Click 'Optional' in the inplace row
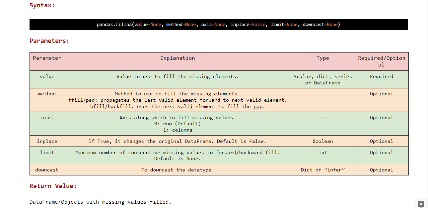 coord(382,141)
